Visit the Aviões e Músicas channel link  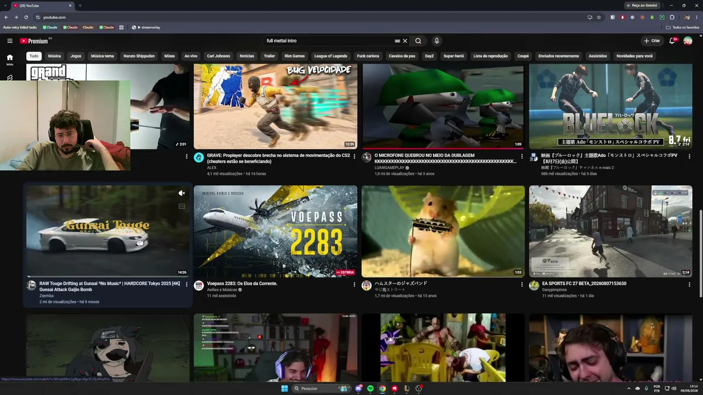222,290
